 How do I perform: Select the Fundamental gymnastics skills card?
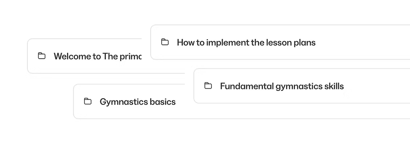pyautogui.click(x=301, y=96)
